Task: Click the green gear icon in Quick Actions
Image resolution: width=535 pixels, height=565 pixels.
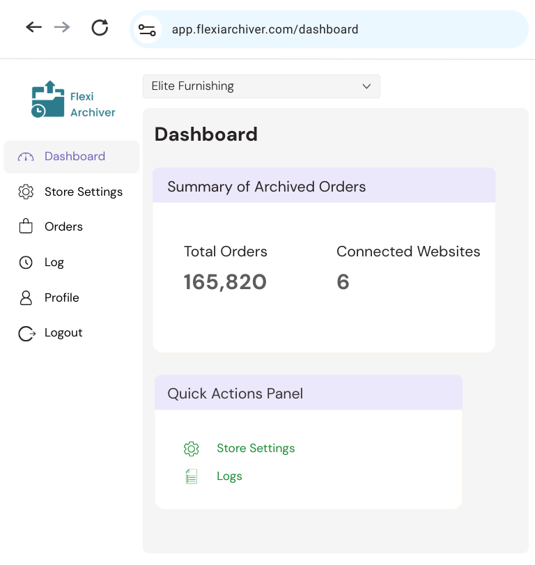Action: [192, 449]
